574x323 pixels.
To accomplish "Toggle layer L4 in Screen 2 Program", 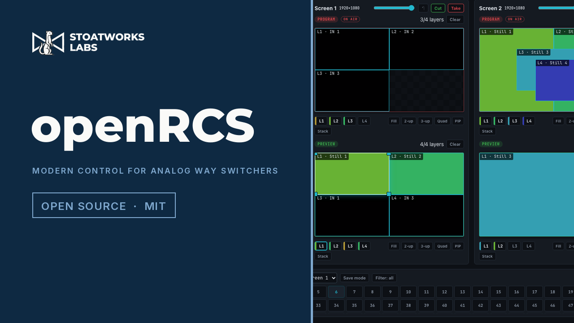I will (x=529, y=121).
